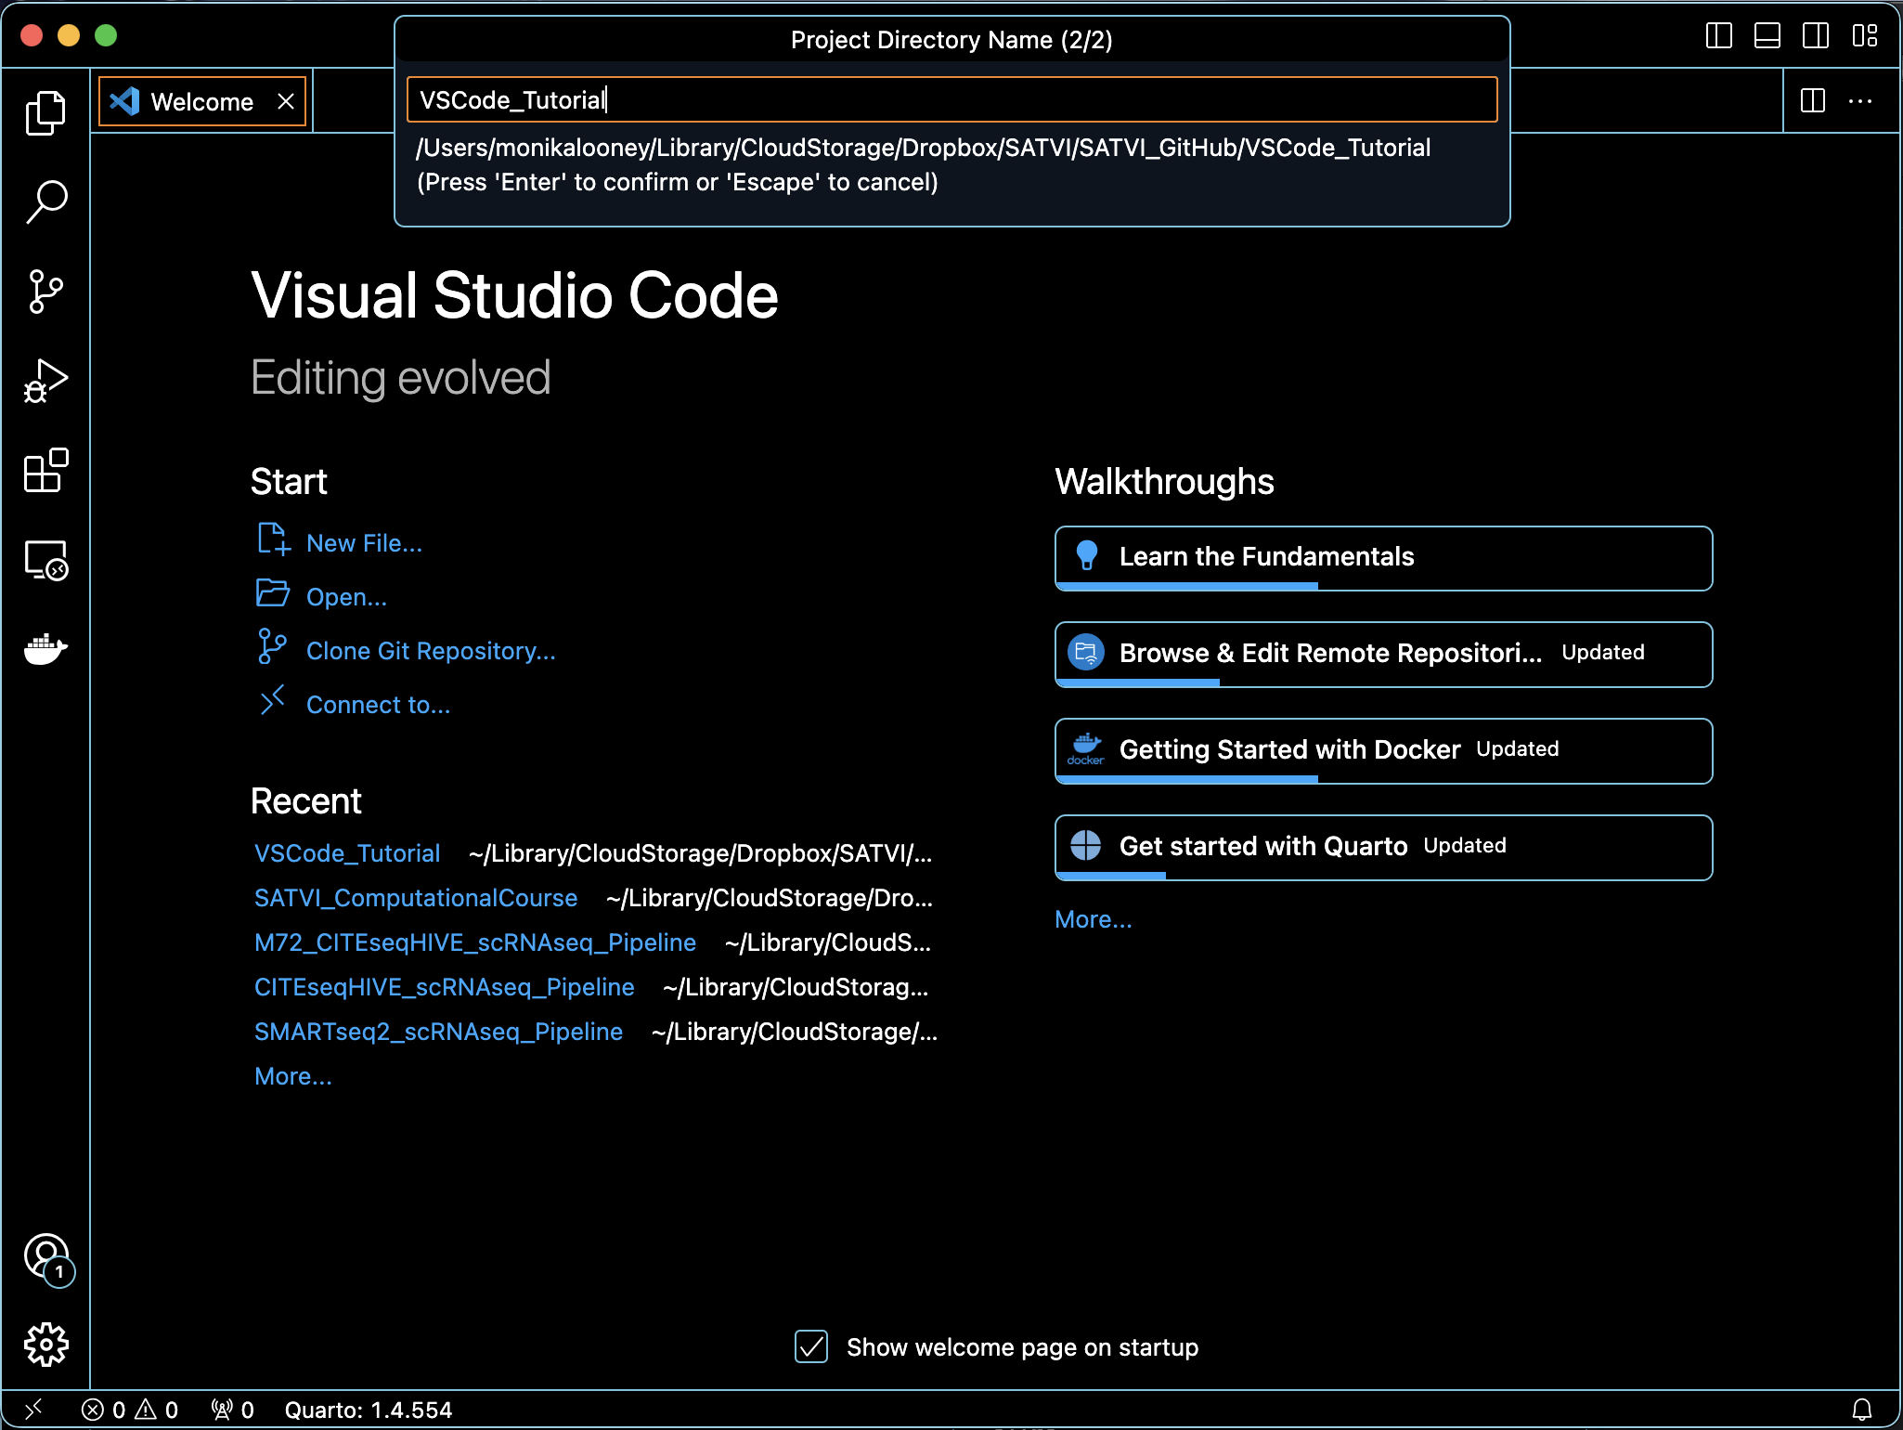This screenshot has height=1430, width=1903.
Task: Click the Clone Git Repository branch icon
Action: point(272,647)
